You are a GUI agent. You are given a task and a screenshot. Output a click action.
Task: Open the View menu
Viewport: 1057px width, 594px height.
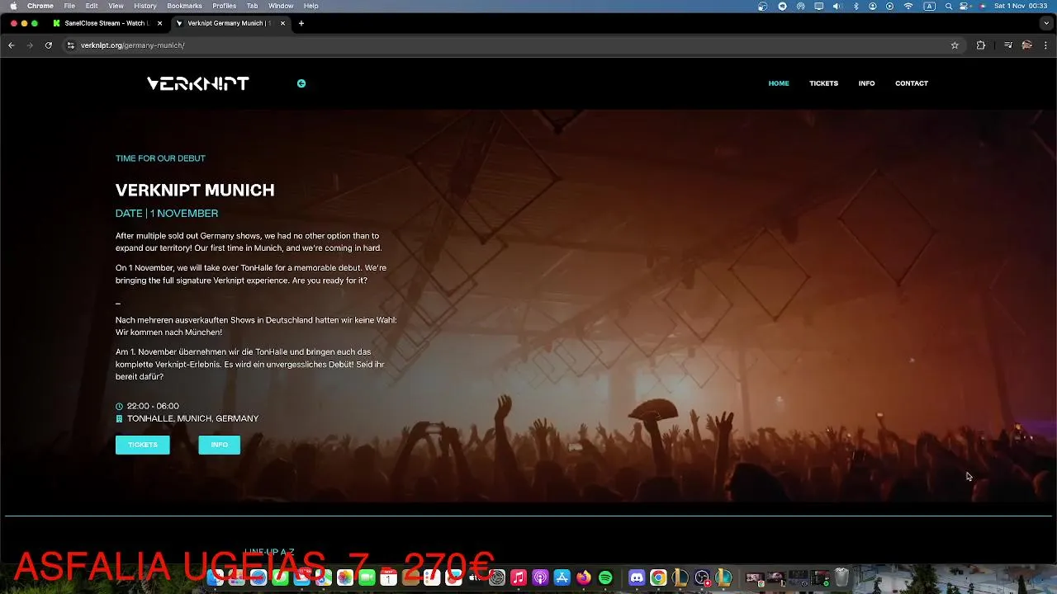pyautogui.click(x=116, y=6)
